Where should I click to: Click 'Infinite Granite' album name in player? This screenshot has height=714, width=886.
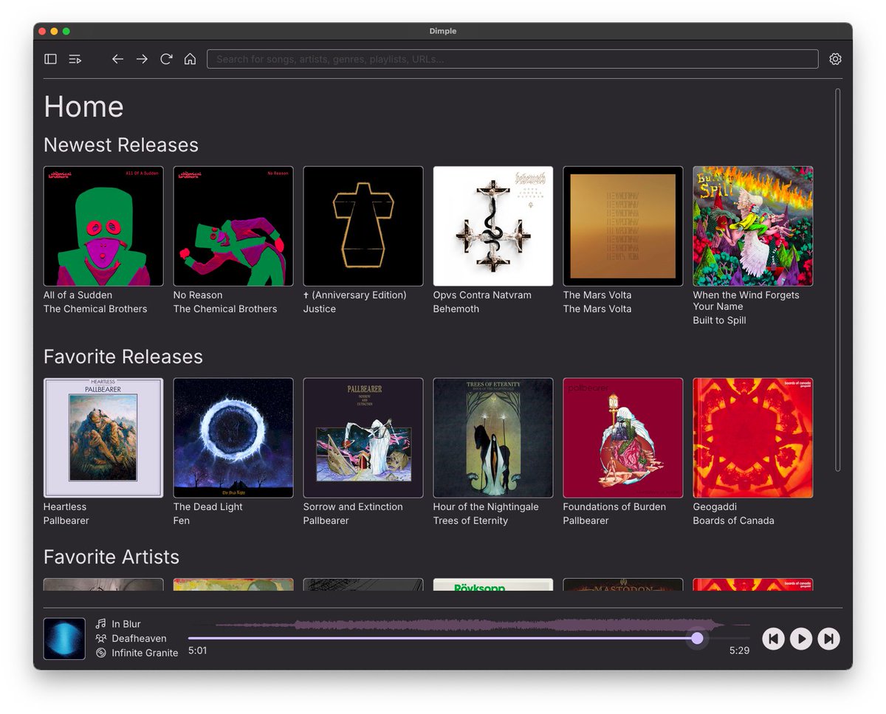145,653
